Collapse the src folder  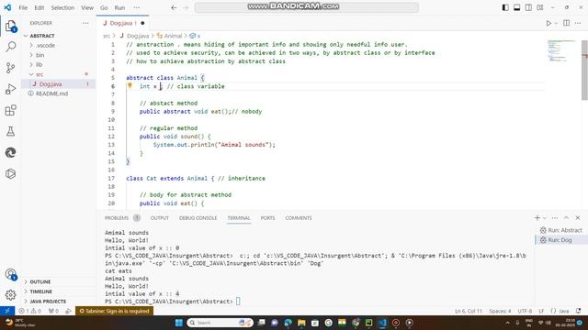tap(59, 74)
